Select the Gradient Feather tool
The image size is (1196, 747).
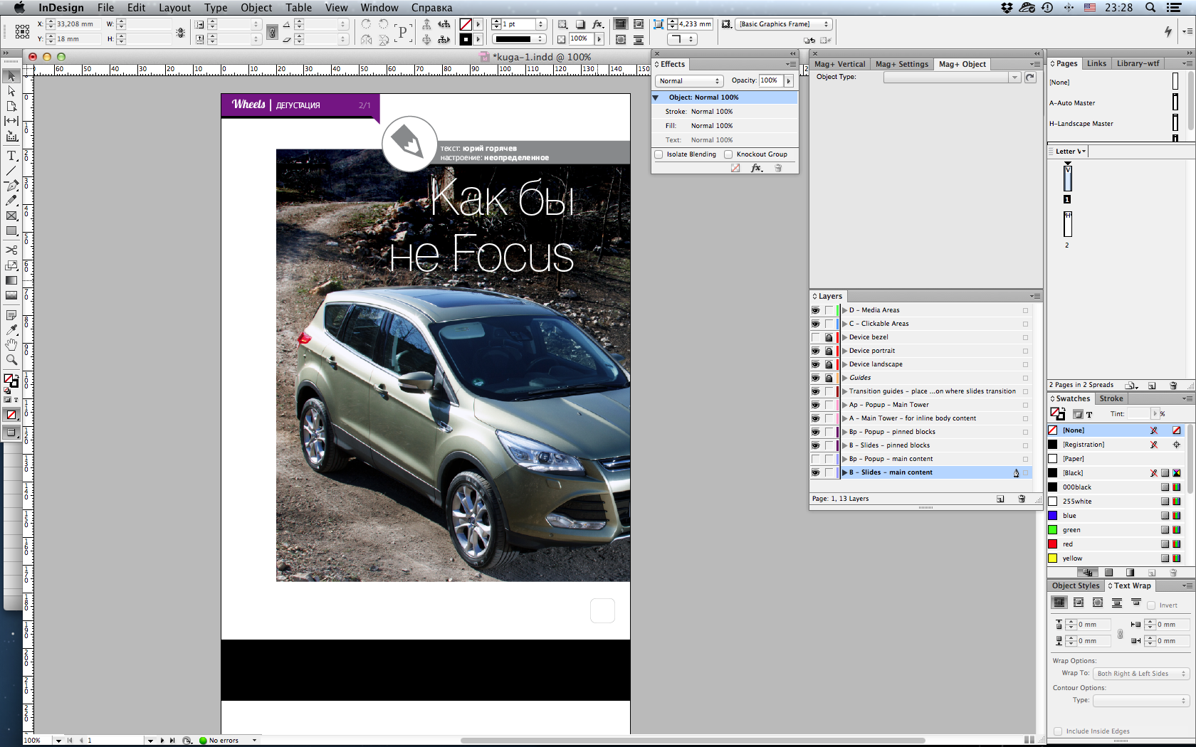tap(11, 295)
